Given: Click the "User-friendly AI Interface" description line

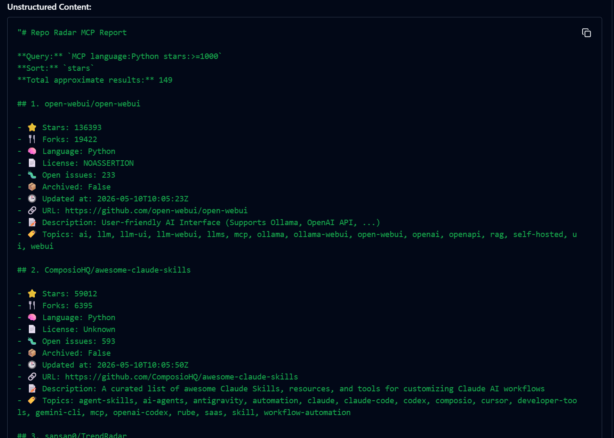Looking at the screenshot, I should point(199,223).
